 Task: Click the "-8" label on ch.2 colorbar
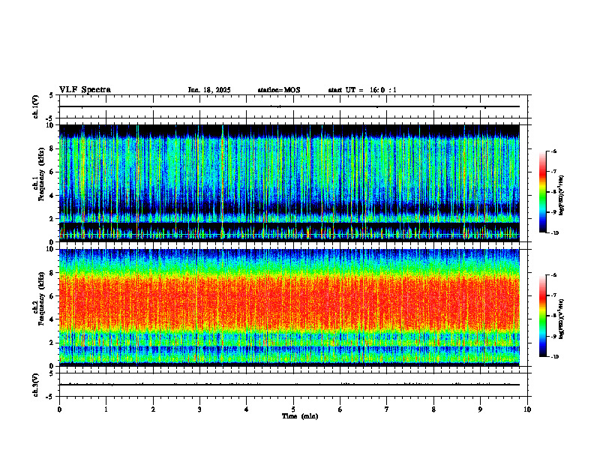coord(553,316)
